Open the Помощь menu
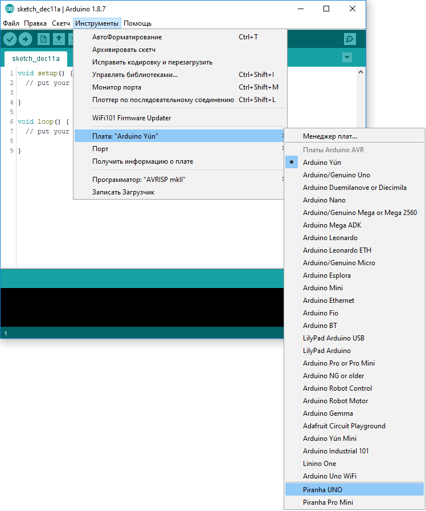 [137, 23]
